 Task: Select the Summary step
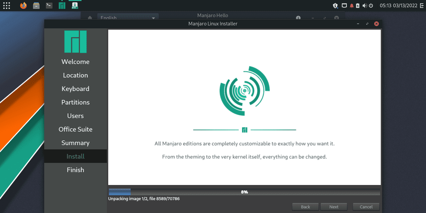[76, 143]
